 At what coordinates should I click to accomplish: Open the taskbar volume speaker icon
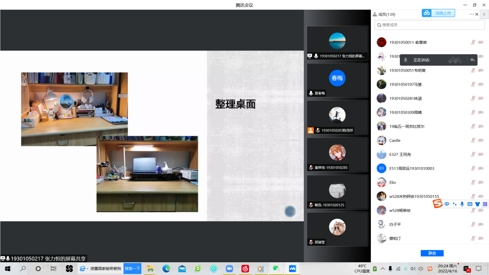pos(413,269)
